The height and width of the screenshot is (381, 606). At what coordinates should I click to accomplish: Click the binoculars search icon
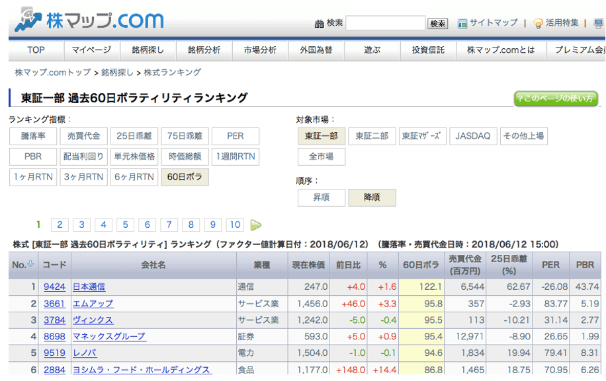point(319,24)
